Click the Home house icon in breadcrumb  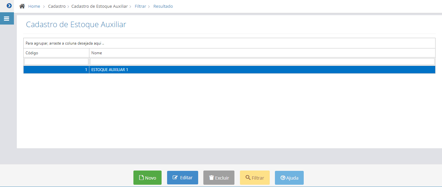pyautogui.click(x=22, y=6)
